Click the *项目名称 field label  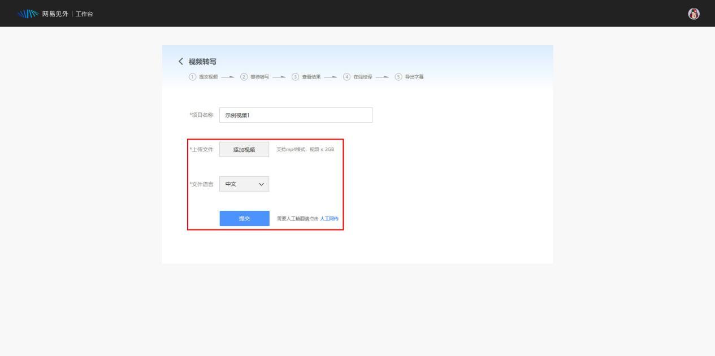pyautogui.click(x=201, y=115)
